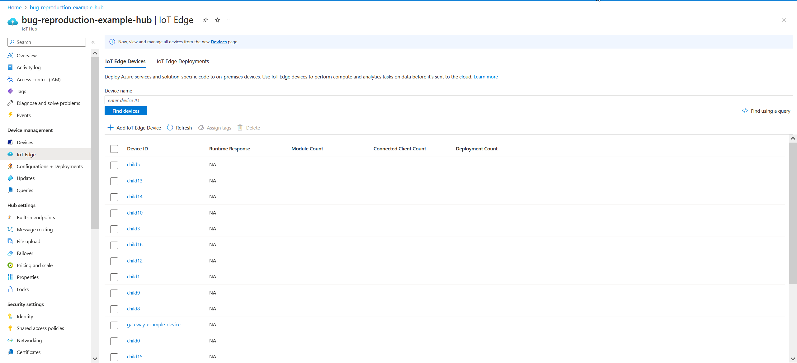Select the IoT Edge Devices tab
The height and width of the screenshot is (363, 797).
click(125, 61)
